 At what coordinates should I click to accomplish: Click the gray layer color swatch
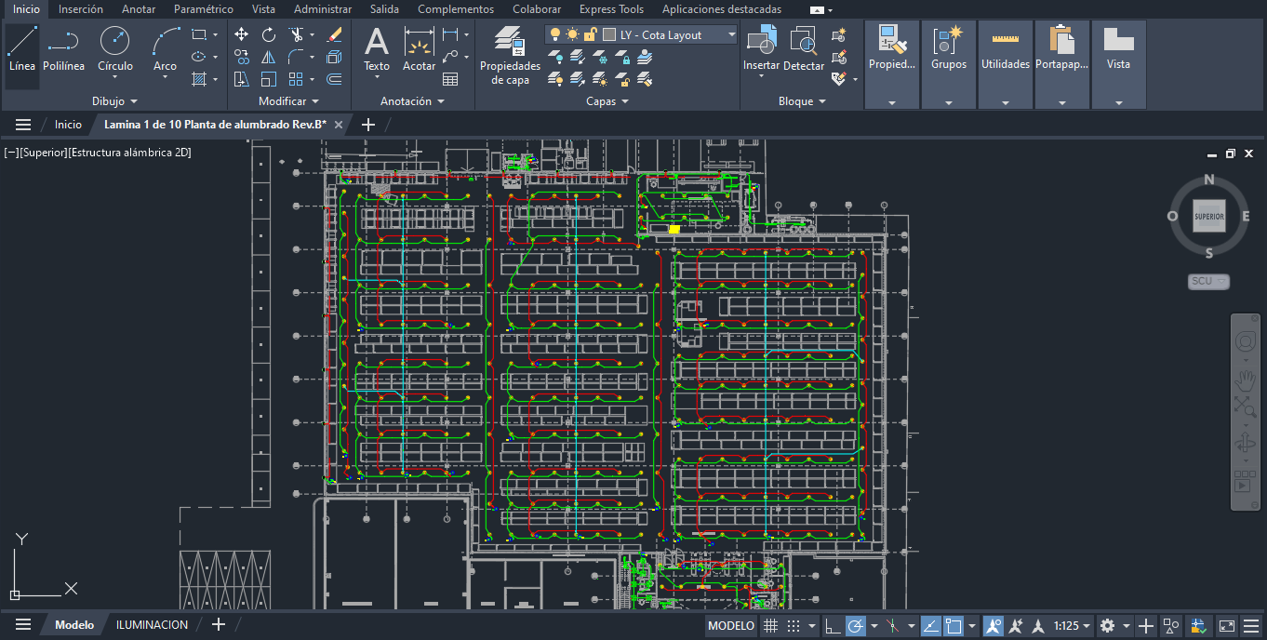pyautogui.click(x=607, y=34)
